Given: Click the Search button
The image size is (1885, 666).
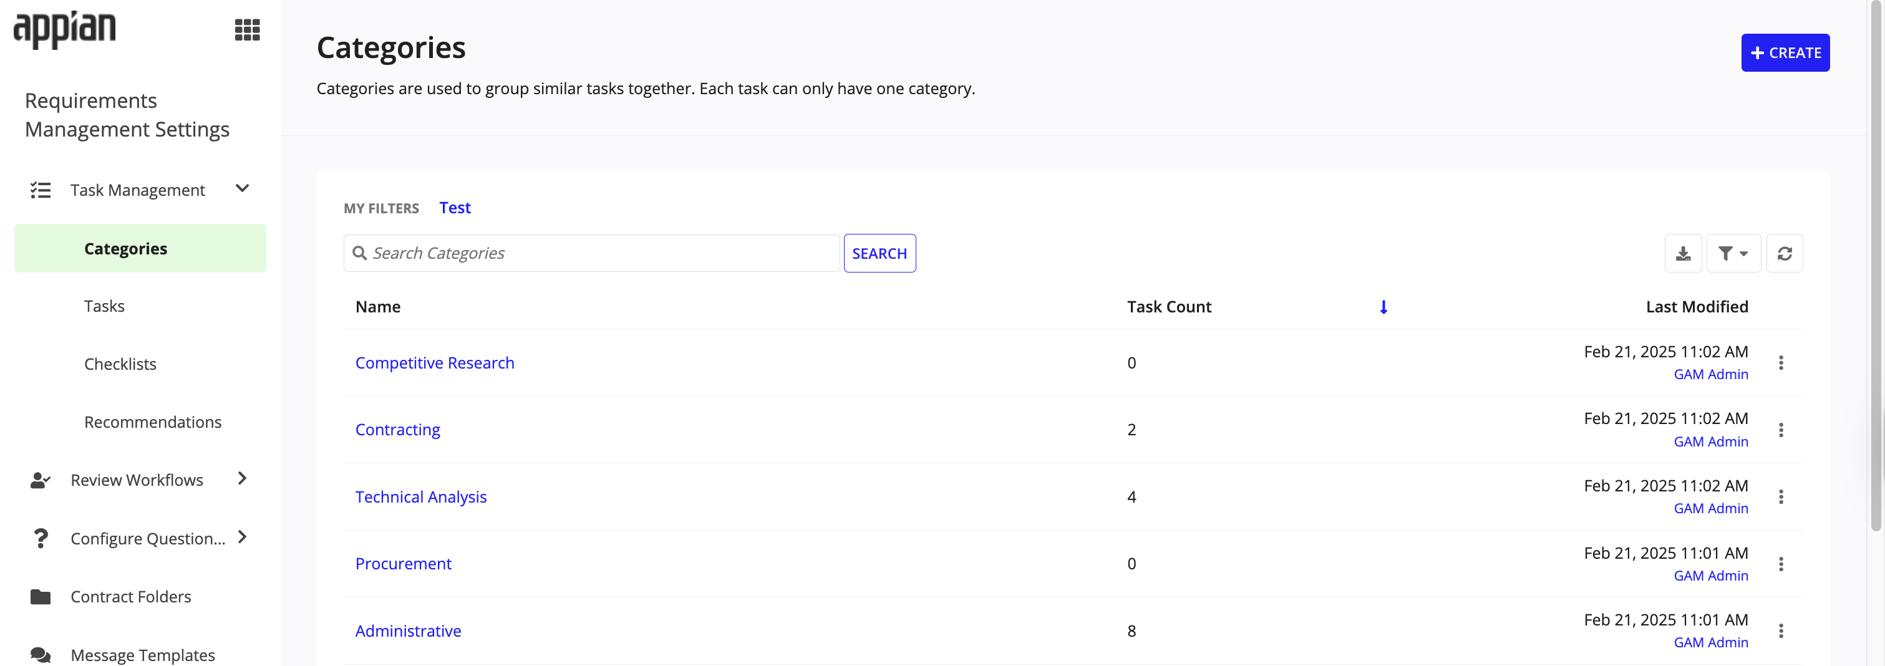Looking at the screenshot, I should coord(879,253).
